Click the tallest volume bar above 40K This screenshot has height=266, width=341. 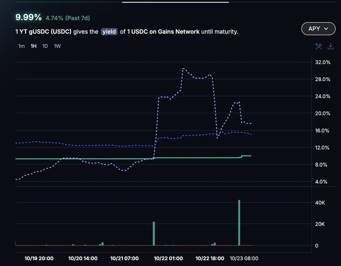point(239,222)
